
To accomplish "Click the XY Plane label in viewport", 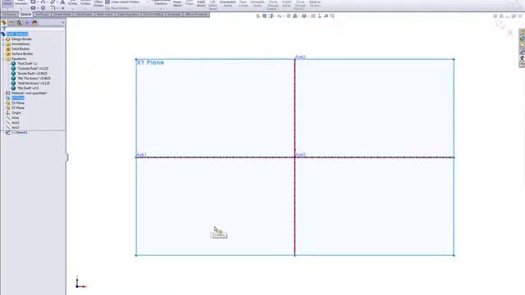I will click(x=151, y=62).
